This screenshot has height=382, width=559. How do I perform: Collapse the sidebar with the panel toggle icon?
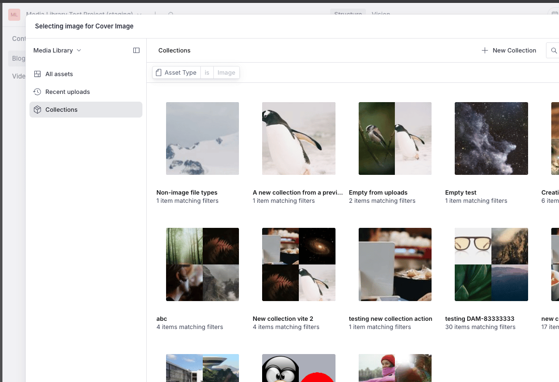(x=136, y=51)
